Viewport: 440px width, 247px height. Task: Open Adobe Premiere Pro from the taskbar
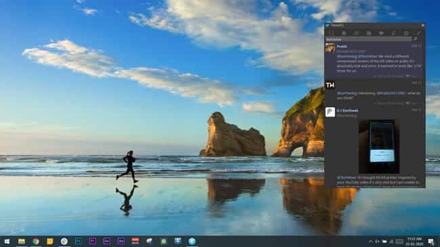[93, 241]
